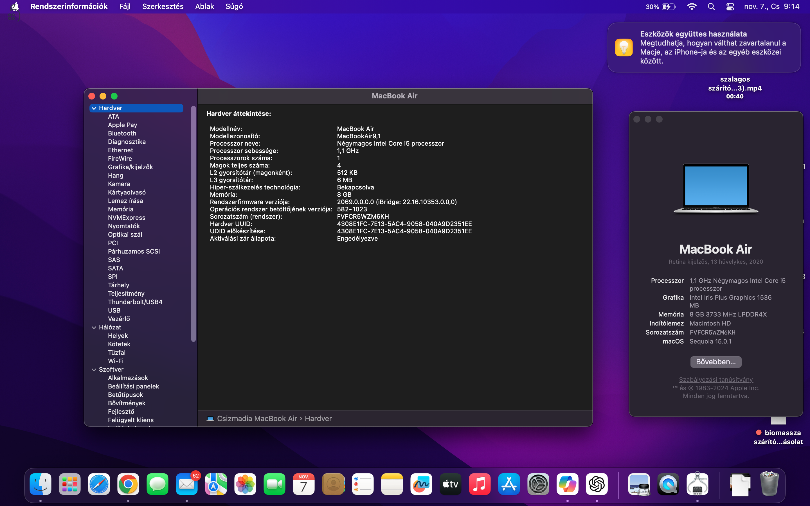
Task: Open Maps from the dock
Action: [216, 484]
